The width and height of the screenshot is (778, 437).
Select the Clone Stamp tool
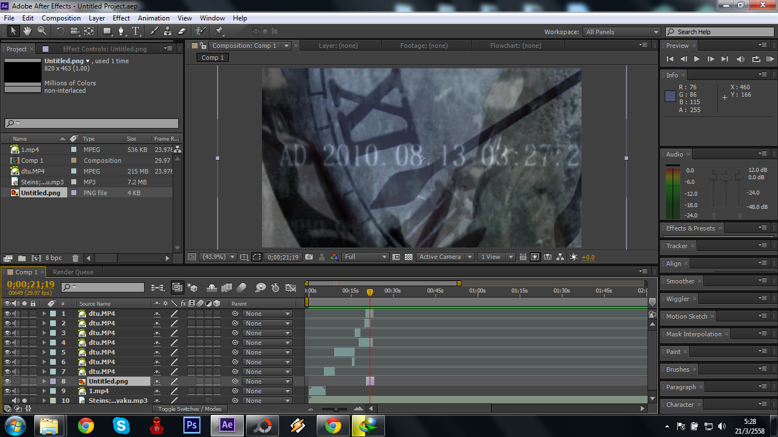167,31
